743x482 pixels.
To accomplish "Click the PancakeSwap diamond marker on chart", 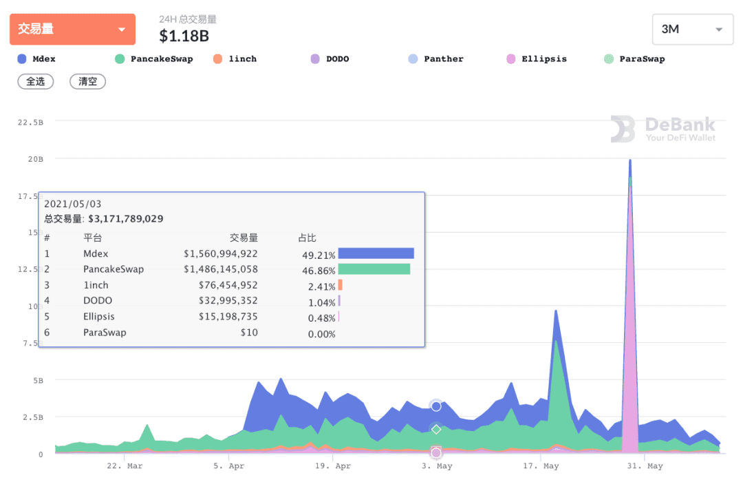I will click(436, 430).
